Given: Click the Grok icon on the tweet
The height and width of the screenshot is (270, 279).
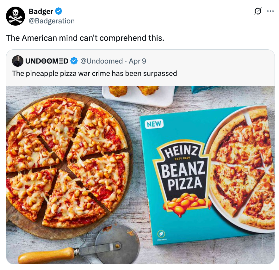Looking at the screenshot, I should point(257,11).
